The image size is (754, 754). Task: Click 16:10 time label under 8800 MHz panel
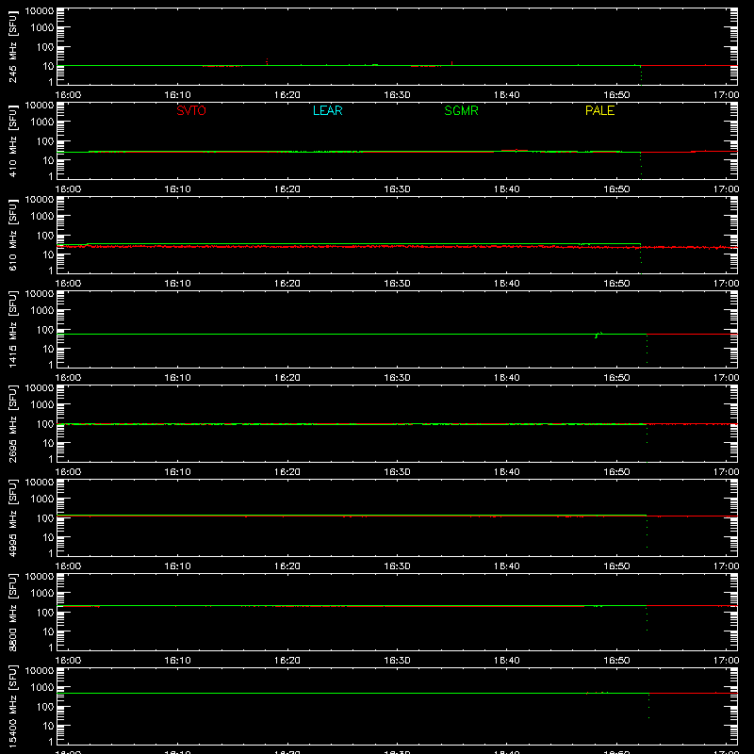pyautogui.click(x=177, y=661)
